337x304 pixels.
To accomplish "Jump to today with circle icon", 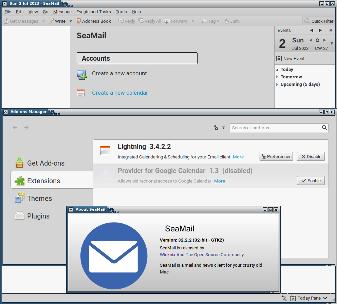I will (x=317, y=40).
